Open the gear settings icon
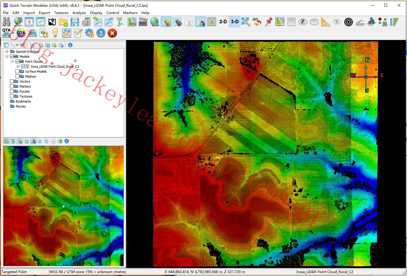The height and width of the screenshot is (276, 407). (89, 33)
